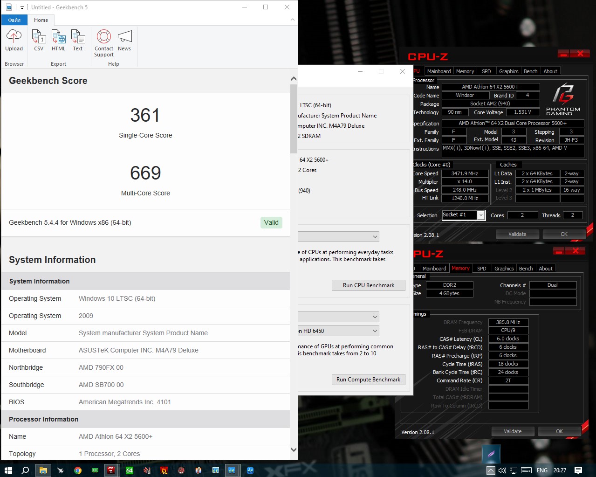Open the notification center icon
This screenshot has width=596, height=477.
(x=578, y=470)
